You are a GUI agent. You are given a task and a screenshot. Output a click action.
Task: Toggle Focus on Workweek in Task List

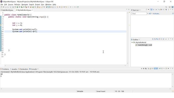coord(156,10)
